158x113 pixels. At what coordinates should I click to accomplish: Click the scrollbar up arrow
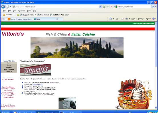coord(156,23)
